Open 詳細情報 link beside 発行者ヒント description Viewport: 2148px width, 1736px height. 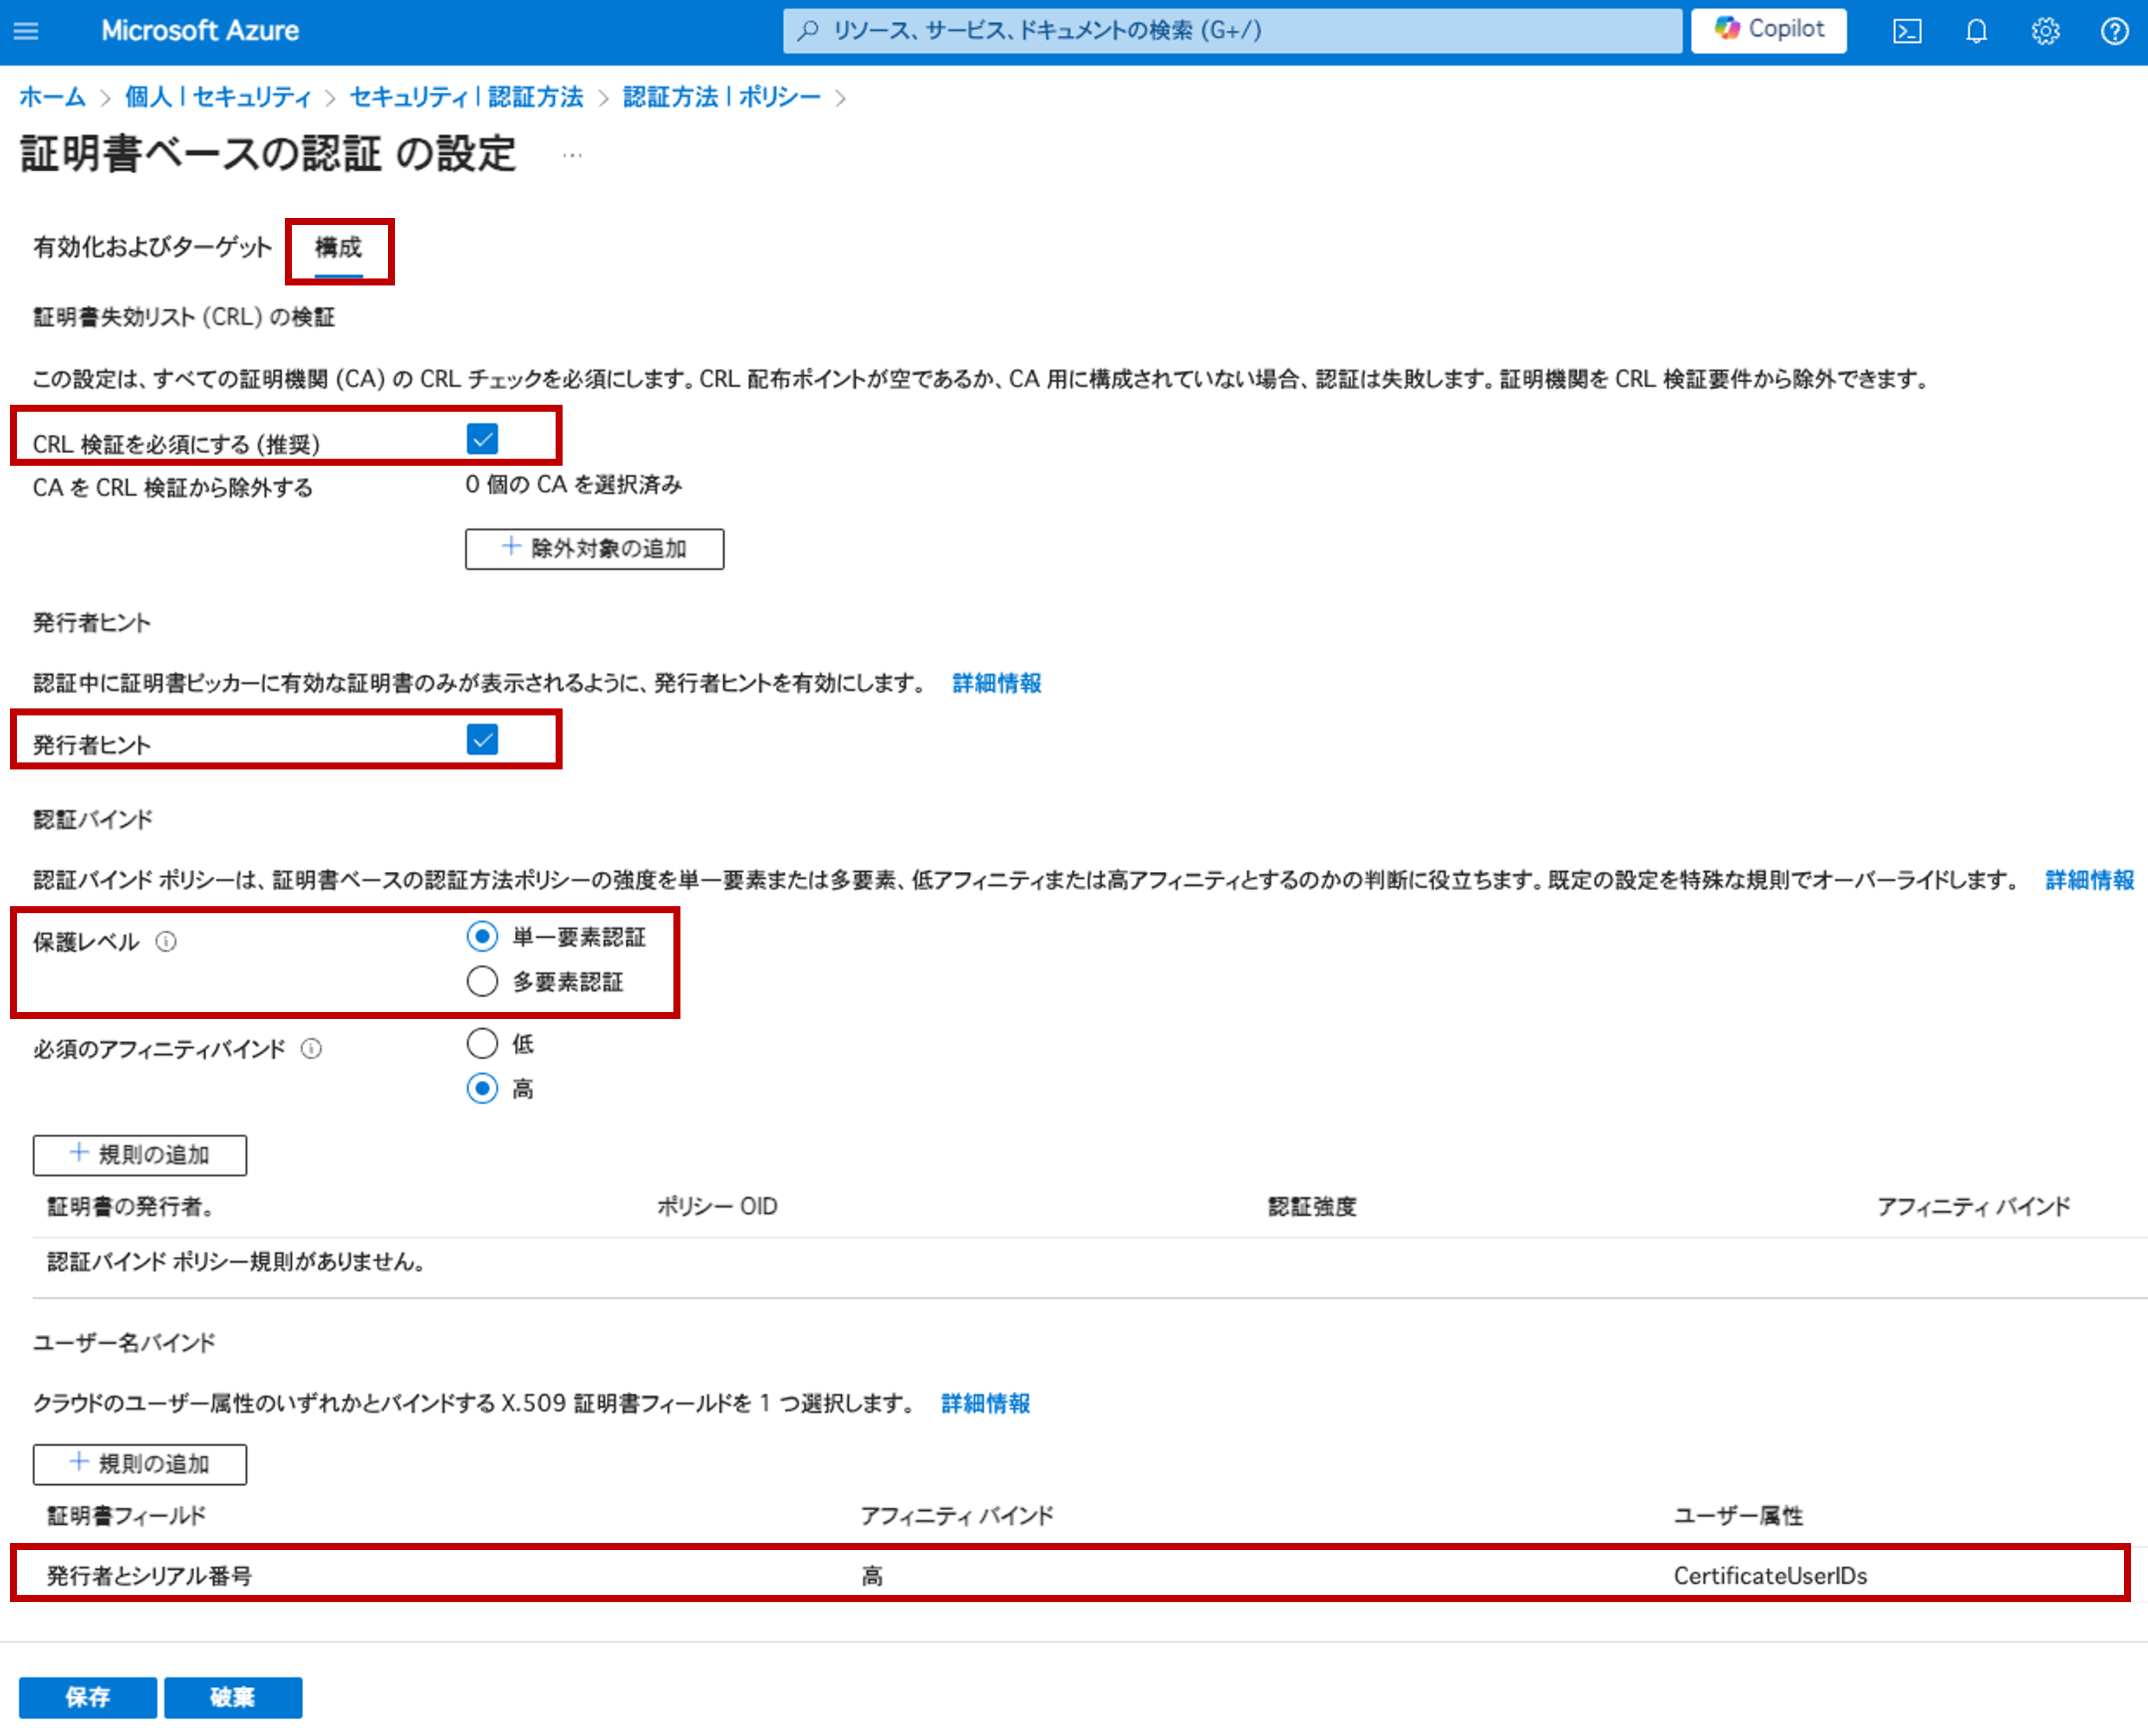(x=996, y=683)
